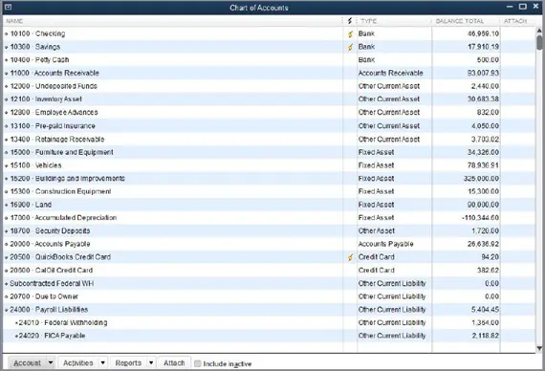Click the Activities button
545x371 pixels.
(78, 363)
